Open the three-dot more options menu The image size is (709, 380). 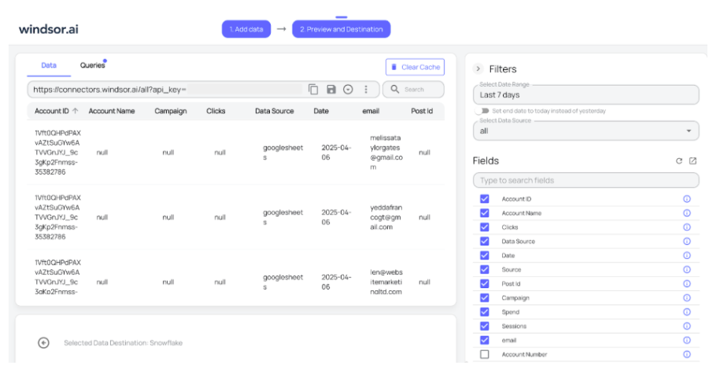(x=366, y=90)
